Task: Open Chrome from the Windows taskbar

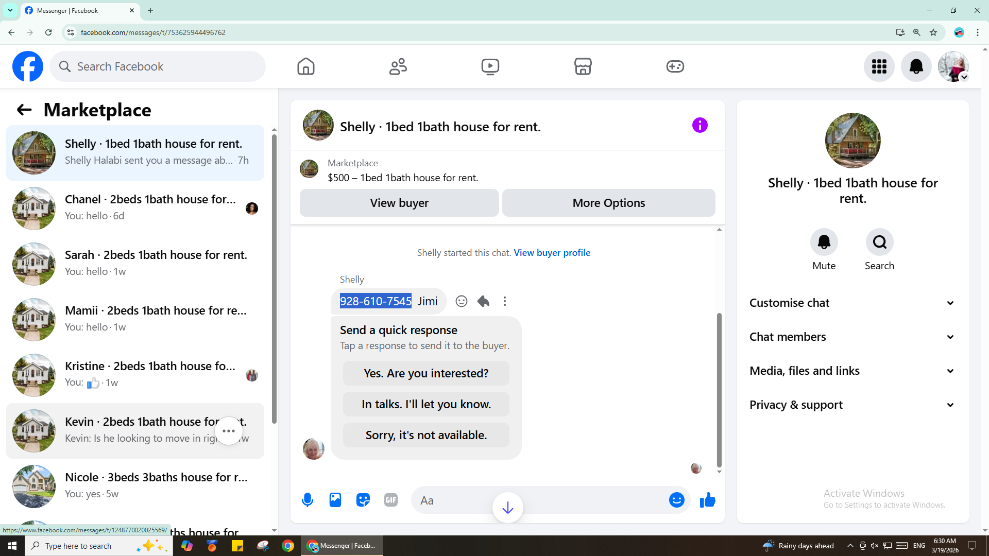Action: click(x=288, y=546)
